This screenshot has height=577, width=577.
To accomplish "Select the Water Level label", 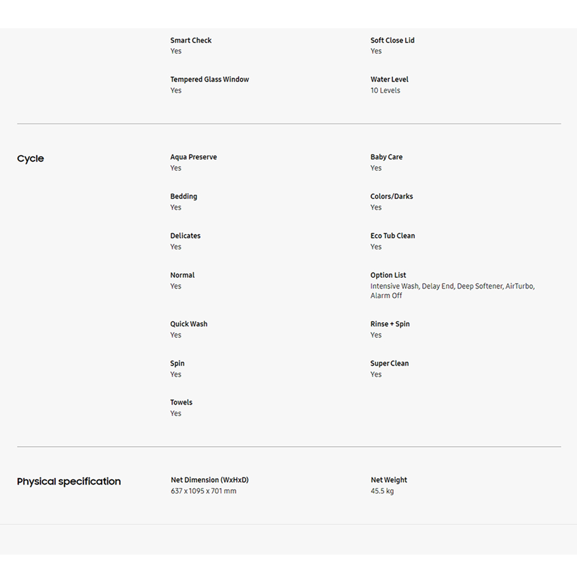I will pos(389,79).
